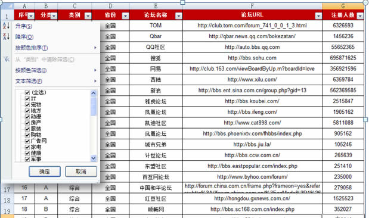Click cell with forum name 雅虎论坛
This screenshot has width=369, height=218.
click(x=156, y=101)
